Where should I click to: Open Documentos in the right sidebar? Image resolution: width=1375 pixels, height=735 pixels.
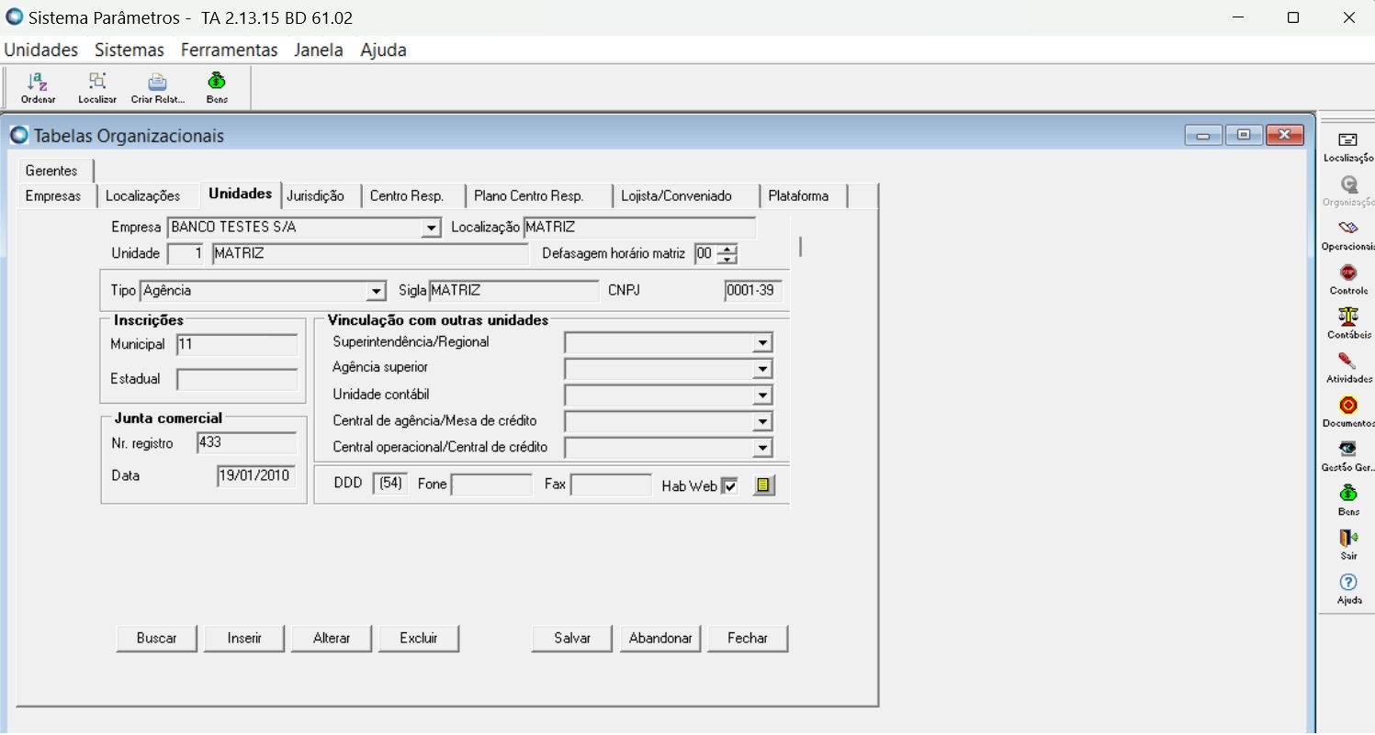pos(1347,412)
